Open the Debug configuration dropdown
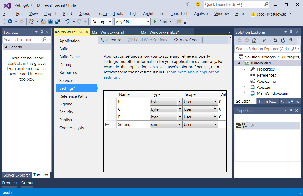 point(110,22)
